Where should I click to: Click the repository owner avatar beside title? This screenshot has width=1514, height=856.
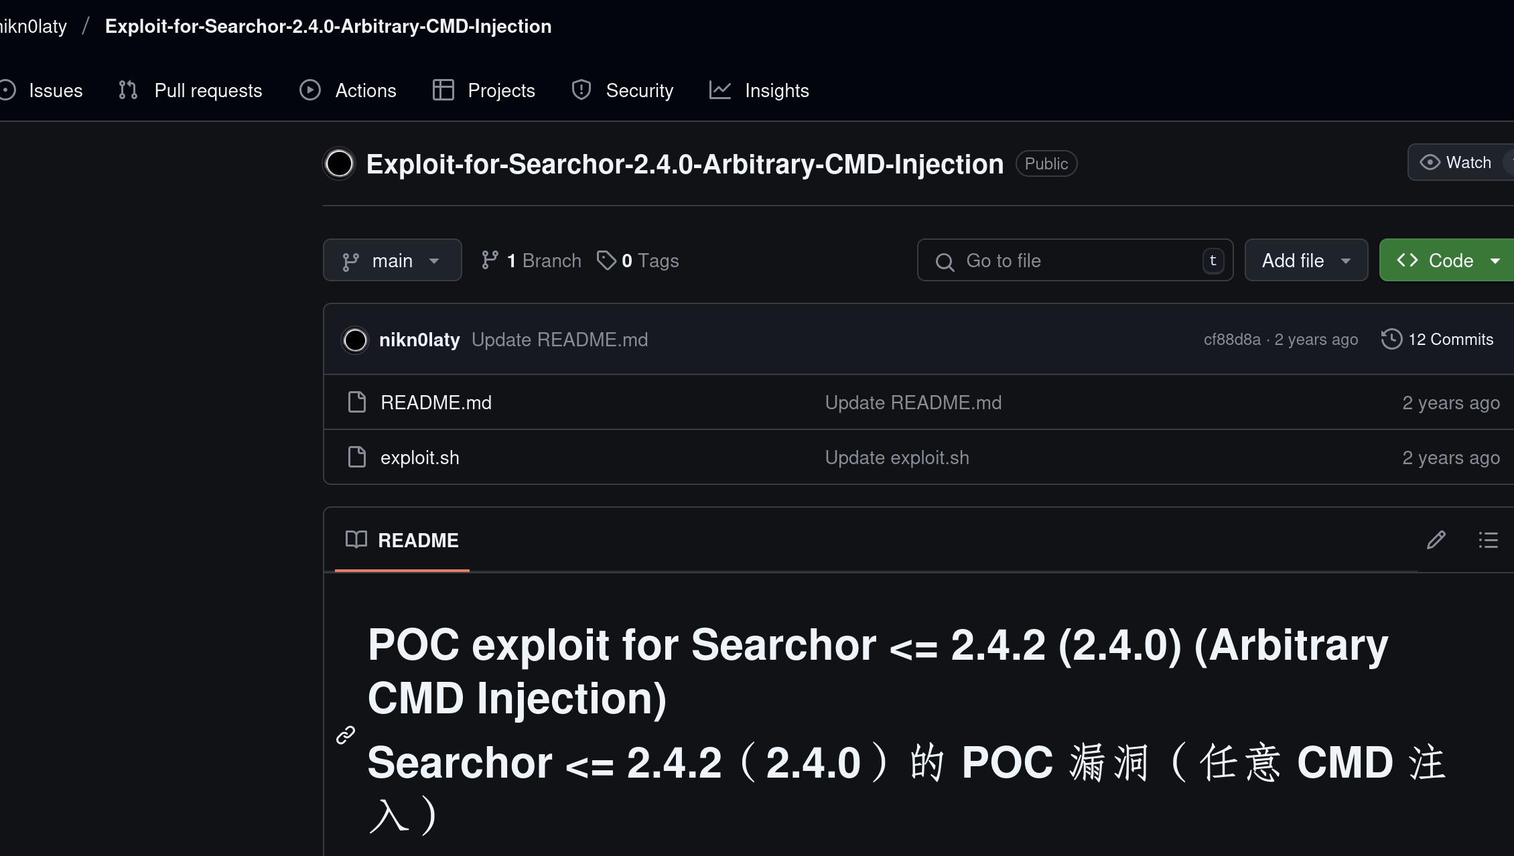pos(339,163)
